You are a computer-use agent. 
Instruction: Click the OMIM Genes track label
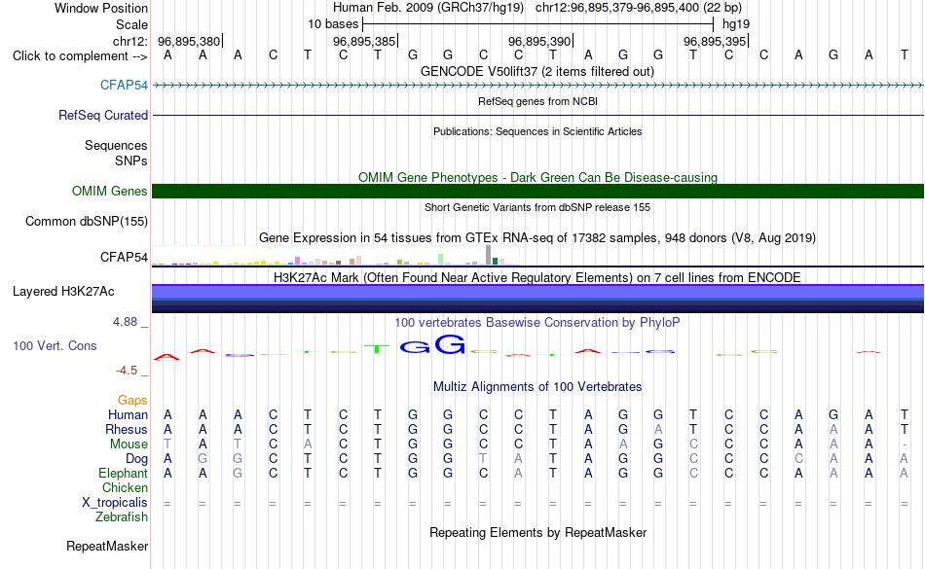click(x=110, y=191)
